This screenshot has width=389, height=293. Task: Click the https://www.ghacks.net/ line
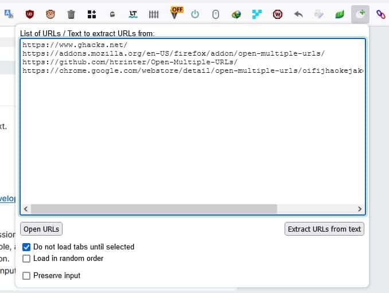[x=75, y=45]
